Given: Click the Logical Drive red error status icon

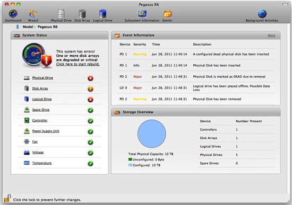Looking at the screenshot, I should (90, 100).
